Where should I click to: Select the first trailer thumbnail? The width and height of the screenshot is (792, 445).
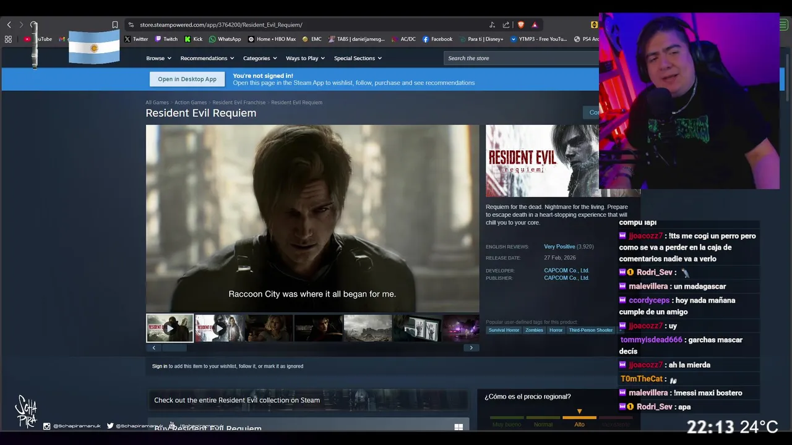click(x=170, y=328)
